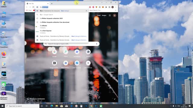This screenshot has height=108, width=193.
Task: Click the shield extension icon
Action: tap(96, 7)
